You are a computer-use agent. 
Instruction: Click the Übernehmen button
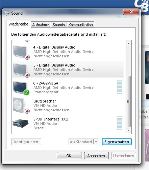tap(124, 156)
